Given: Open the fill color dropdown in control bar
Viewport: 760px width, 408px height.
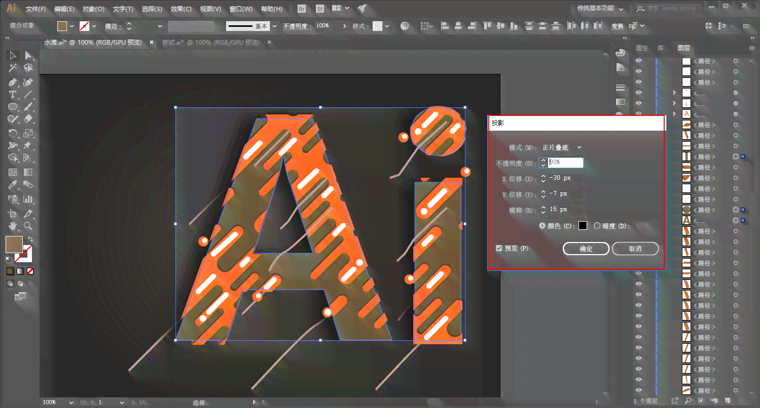Looking at the screenshot, I should click(71, 26).
